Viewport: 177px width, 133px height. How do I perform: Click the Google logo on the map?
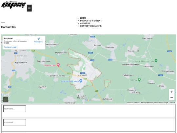click(88, 100)
